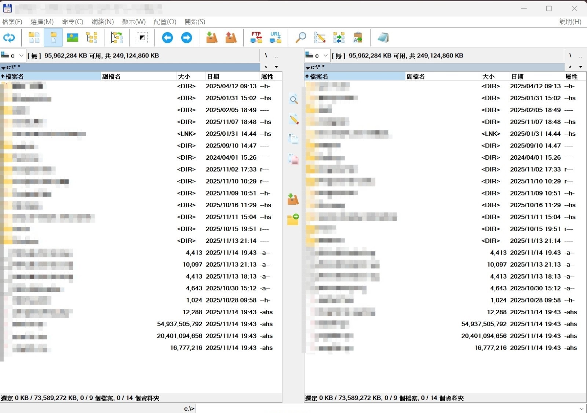Viewport: 587px width, 413px height.
Task: Click the pencil edit icon between panels
Action: pyautogui.click(x=293, y=119)
